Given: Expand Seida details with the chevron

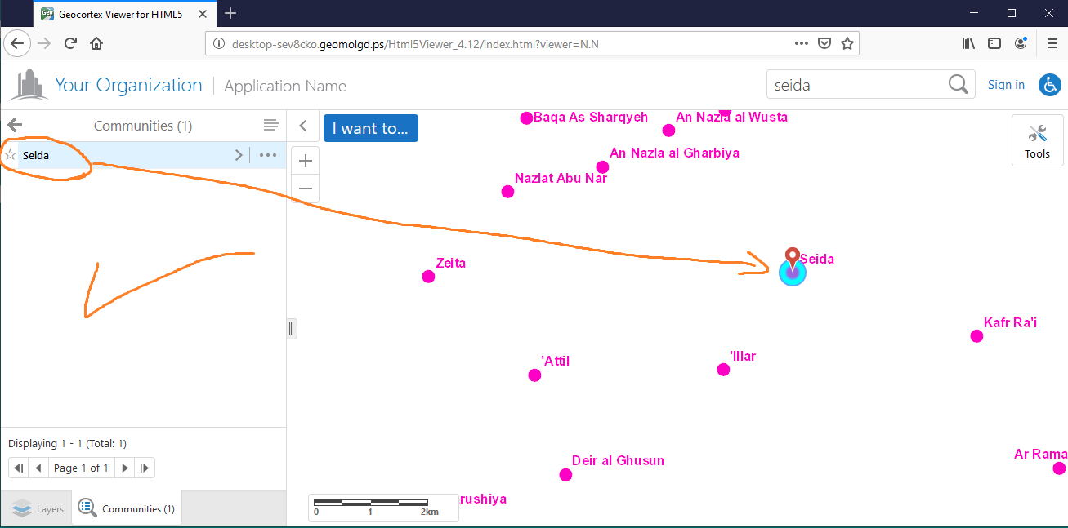Looking at the screenshot, I should [239, 155].
